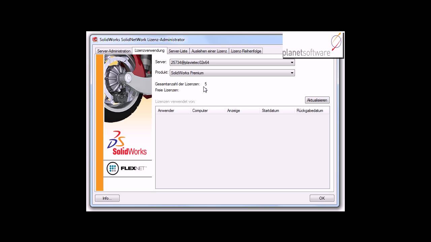
Task: Click the 3DS SolidWorks logo
Action: pyautogui.click(x=127, y=143)
